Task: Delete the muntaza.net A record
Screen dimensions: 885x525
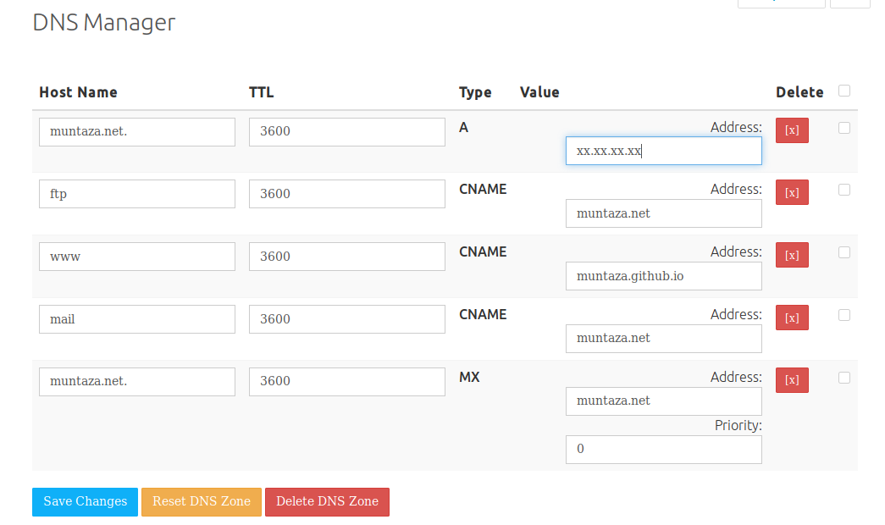Action: click(792, 130)
